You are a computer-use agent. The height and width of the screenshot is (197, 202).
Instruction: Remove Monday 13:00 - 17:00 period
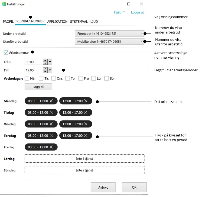[x=86, y=101]
